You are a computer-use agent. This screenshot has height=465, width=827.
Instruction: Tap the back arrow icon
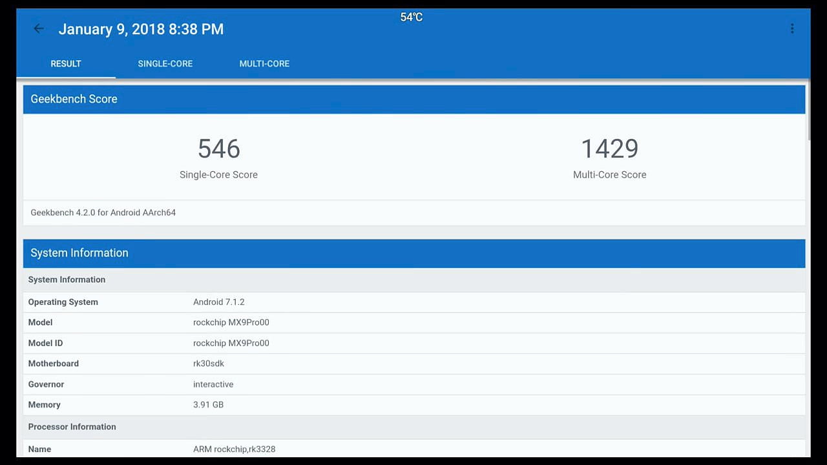coord(39,28)
